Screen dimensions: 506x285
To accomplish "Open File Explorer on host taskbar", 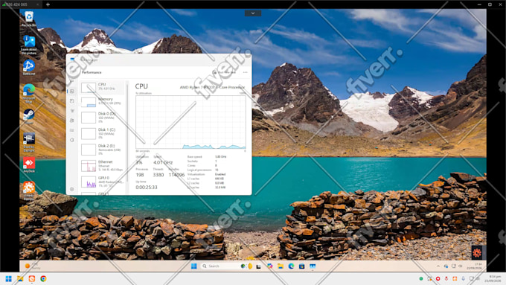I will point(20,278).
